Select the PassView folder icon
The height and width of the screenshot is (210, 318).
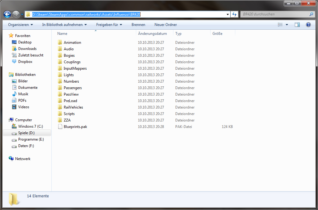[x=60, y=94]
